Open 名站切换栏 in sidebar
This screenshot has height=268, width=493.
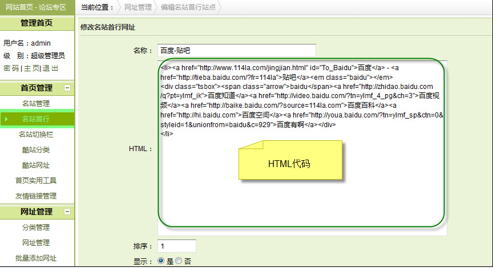click(x=36, y=135)
